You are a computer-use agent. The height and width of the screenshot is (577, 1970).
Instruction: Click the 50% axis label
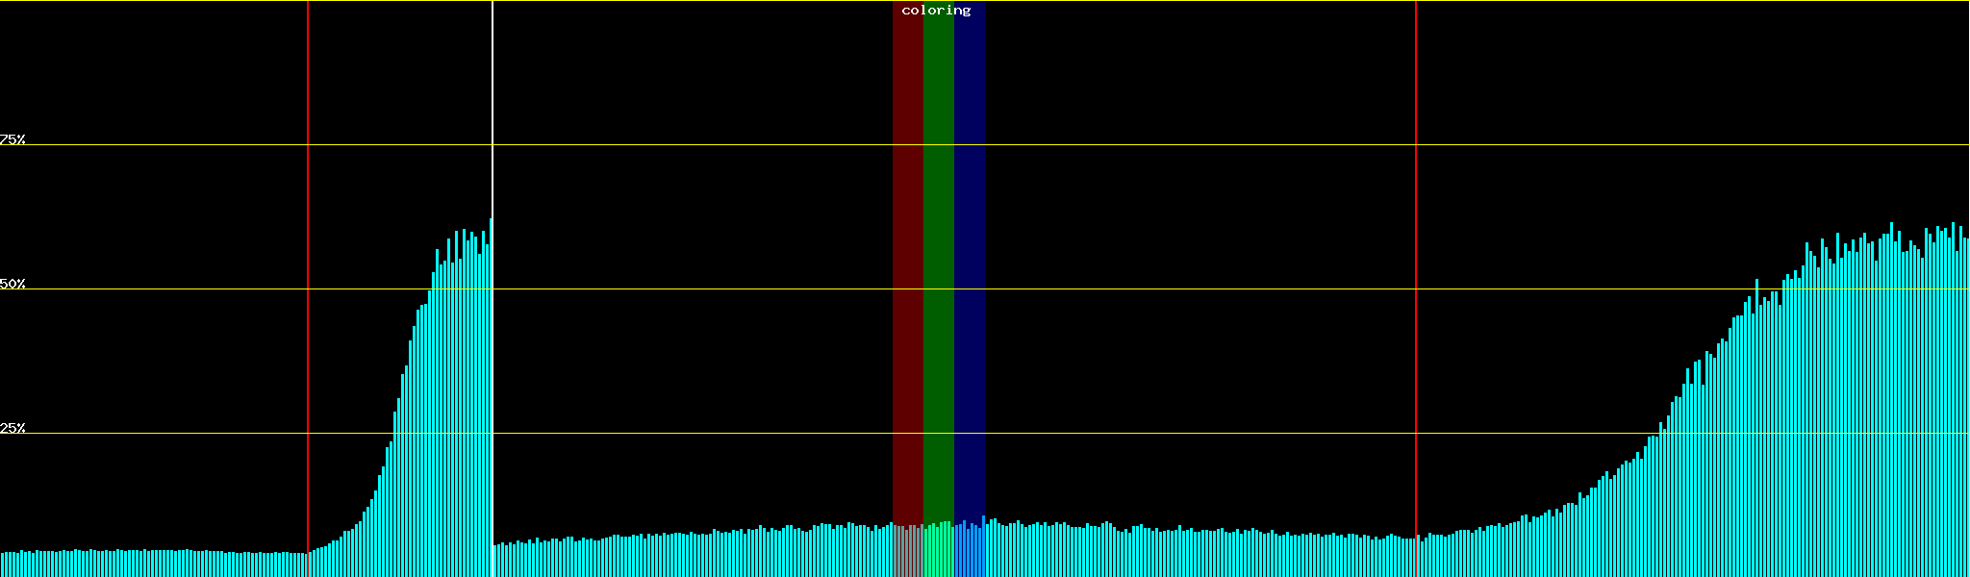pos(13,284)
